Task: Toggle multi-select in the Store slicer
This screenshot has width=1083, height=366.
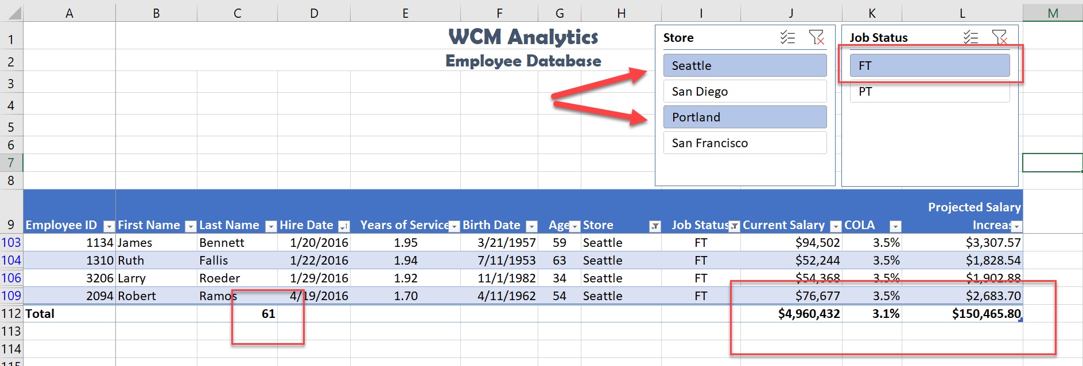Action: [787, 38]
